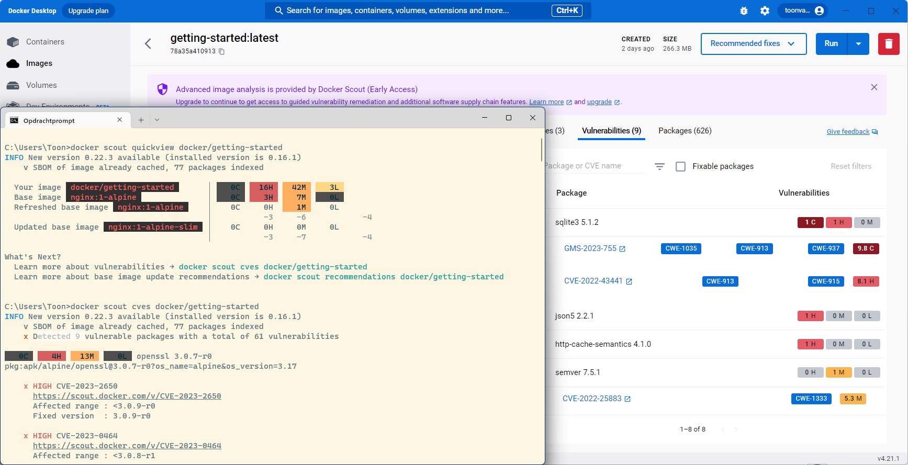Open the Run button dropdown arrow

pos(858,44)
